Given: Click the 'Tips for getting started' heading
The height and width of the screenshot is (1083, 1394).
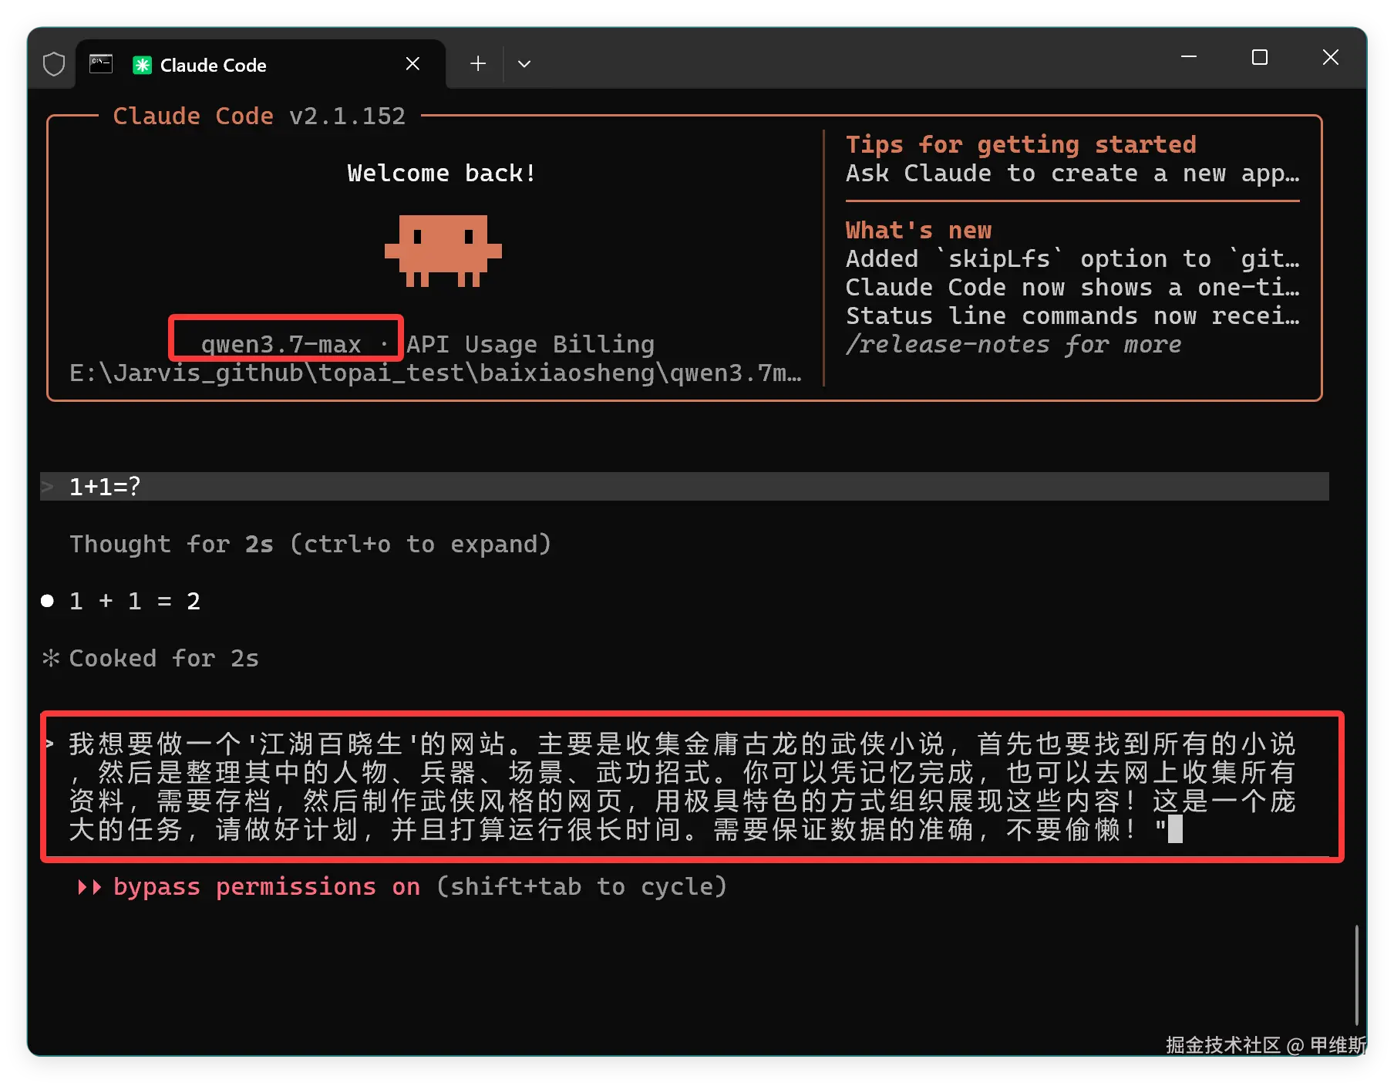Looking at the screenshot, I should tap(1021, 144).
